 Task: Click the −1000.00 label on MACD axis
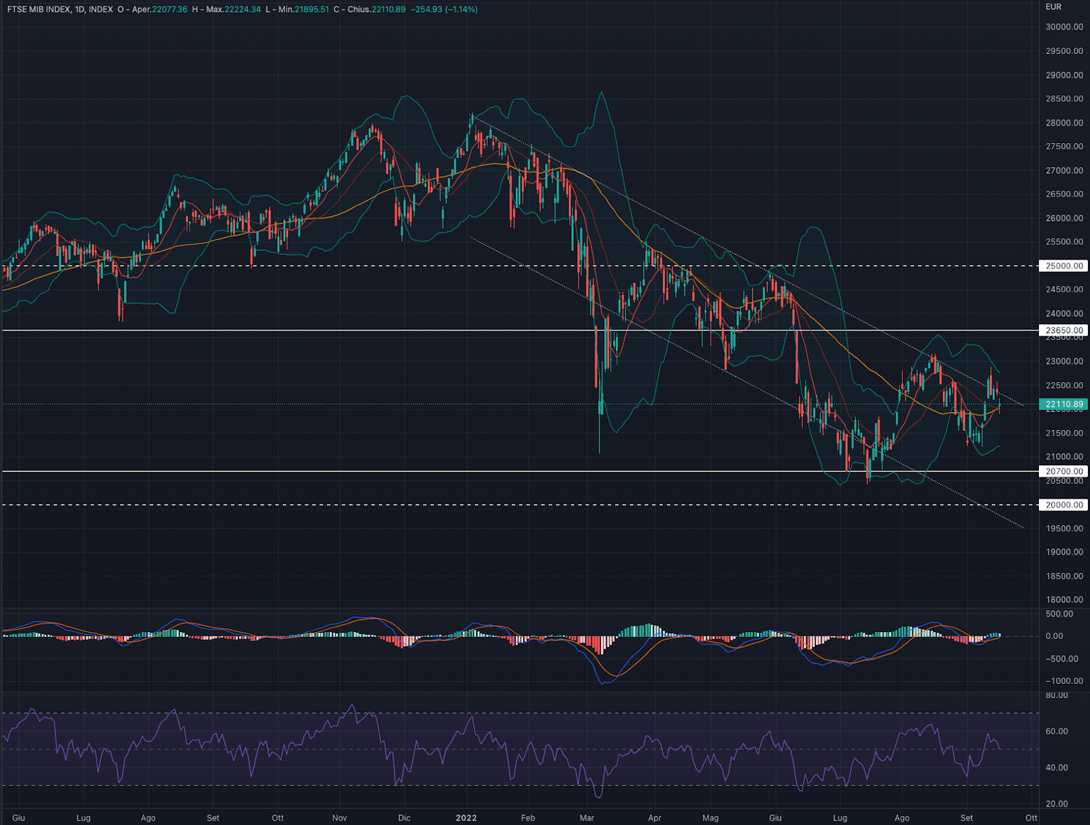(1064, 681)
